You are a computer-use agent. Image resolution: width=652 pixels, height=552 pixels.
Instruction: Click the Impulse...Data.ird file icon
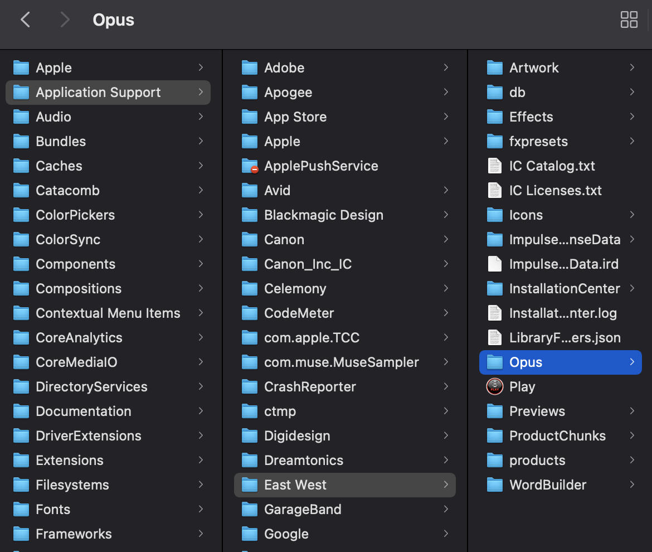click(x=495, y=264)
